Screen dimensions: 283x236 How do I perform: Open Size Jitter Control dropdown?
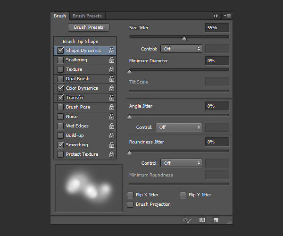tap(181, 49)
